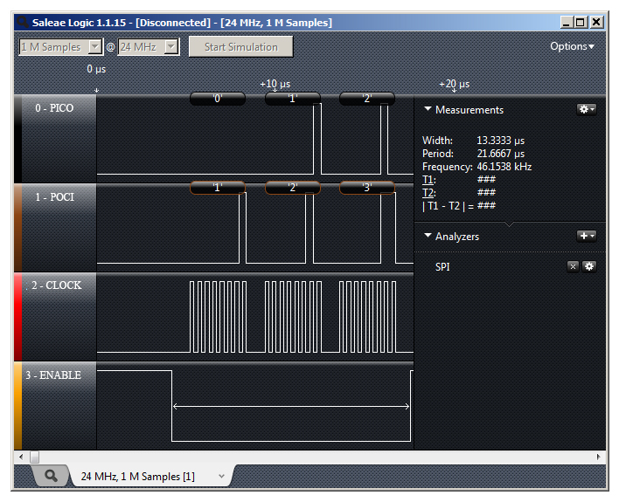Screen dimensions: 619x502
Task: Click the Period value 21.6667 µs
Action: pos(501,154)
